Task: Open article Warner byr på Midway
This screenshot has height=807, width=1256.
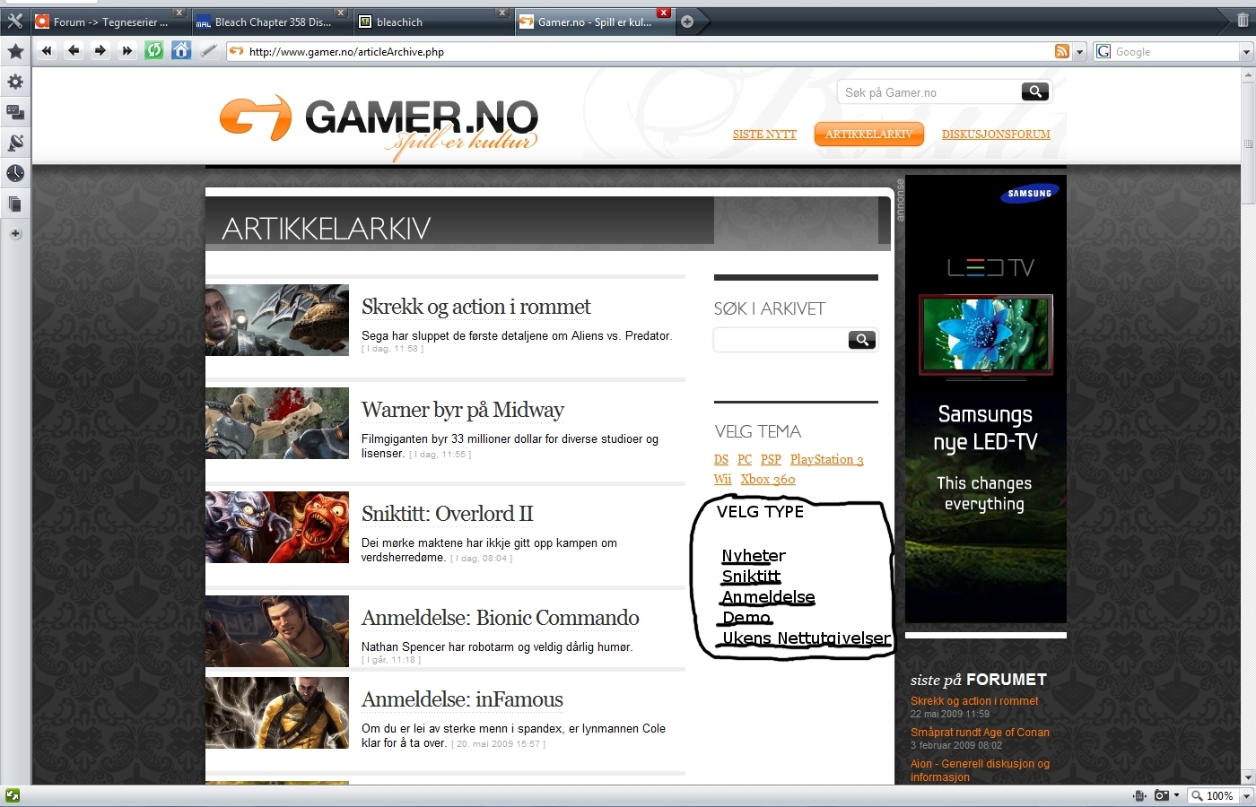Action: point(462,410)
